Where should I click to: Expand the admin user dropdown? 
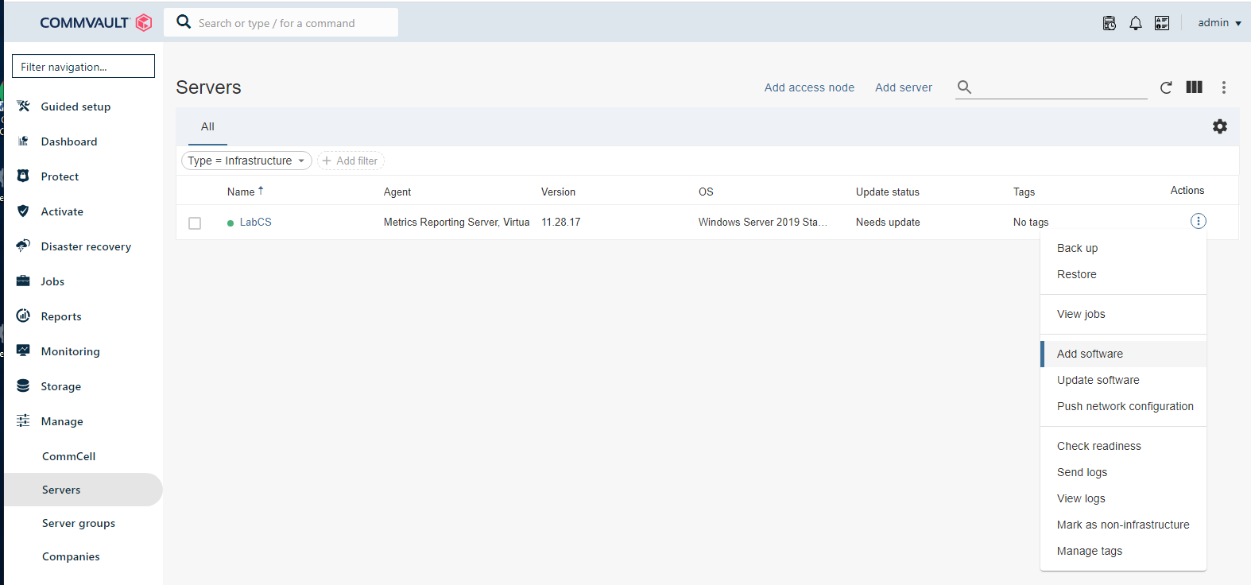[x=1219, y=23]
